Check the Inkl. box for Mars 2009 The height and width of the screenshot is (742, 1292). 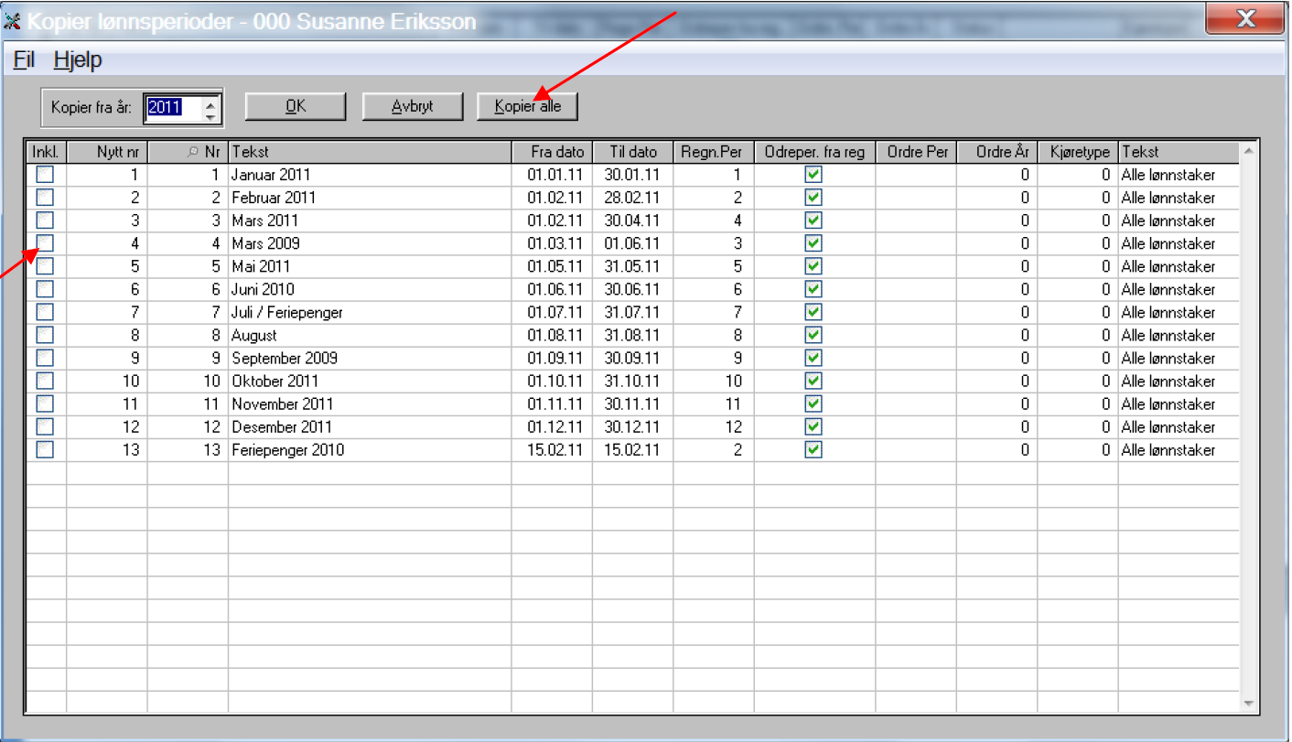tap(45, 243)
